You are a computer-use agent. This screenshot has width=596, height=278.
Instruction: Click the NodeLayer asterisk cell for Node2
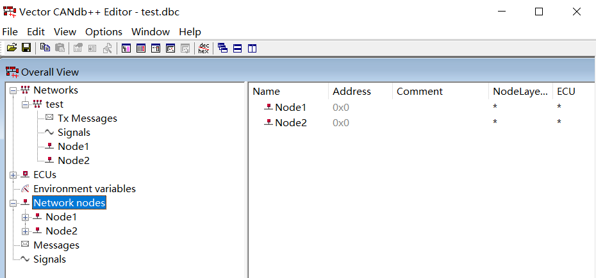coord(495,122)
